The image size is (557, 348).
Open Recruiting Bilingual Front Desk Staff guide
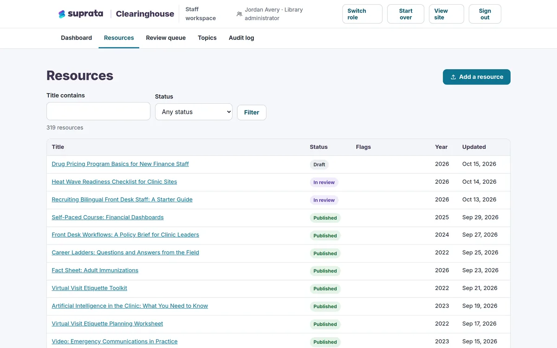click(122, 200)
